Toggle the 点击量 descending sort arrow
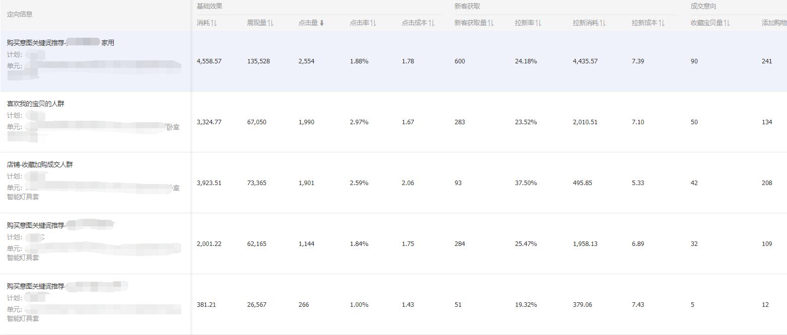Image resolution: width=787 pixels, height=335 pixels. coord(322,23)
